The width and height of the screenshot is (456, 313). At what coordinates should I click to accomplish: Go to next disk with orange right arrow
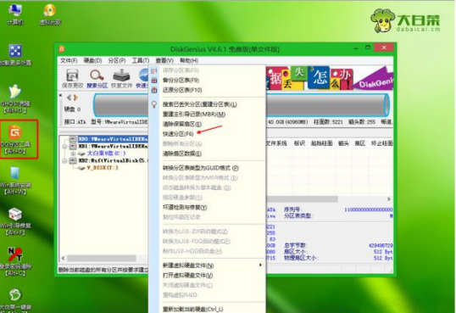75,98
